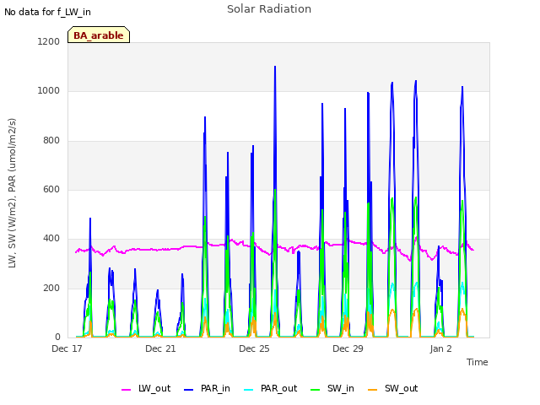Select the Solar Radiation chart title
Viewport: 540px width, 405px height.
269,9
